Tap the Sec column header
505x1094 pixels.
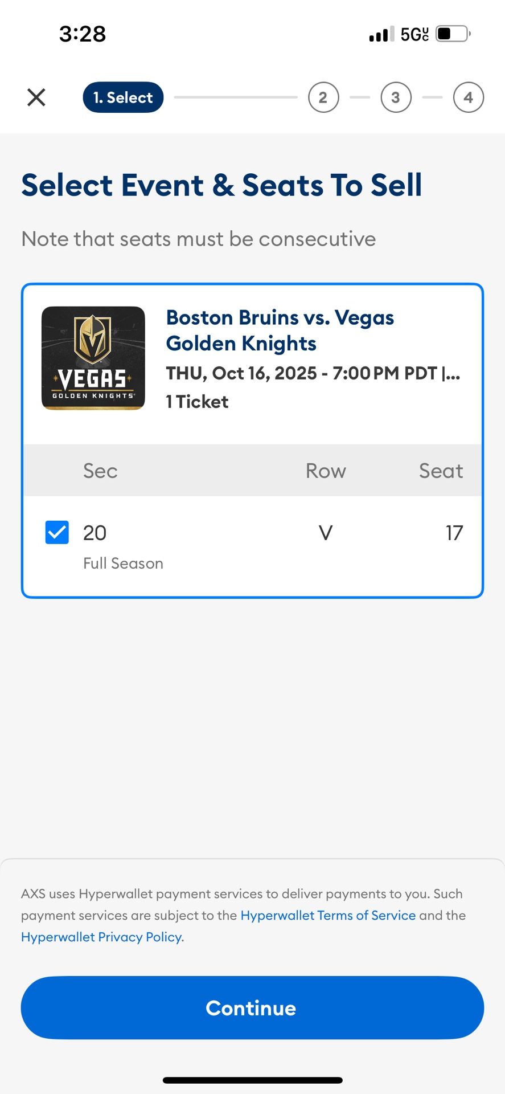tap(100, 471)
